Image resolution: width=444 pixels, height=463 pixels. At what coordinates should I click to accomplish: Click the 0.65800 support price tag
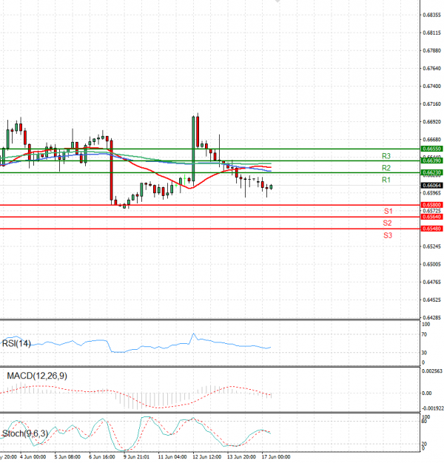pos(431,205)
